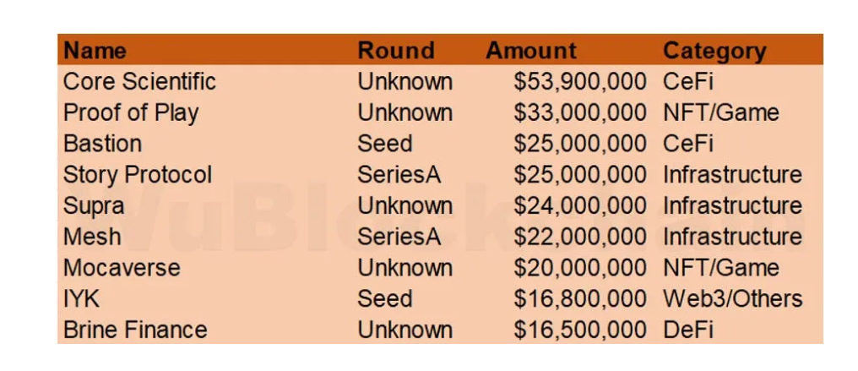Screen dimensions: 858x371
Task: Click the Brine Finance cell
Action: click(135, 330)
